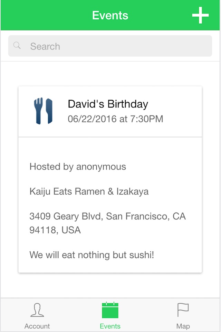This screenshot has width=221, height=332.
Task: Select the green calendar Events icon
Action: (x=110, y=310)
